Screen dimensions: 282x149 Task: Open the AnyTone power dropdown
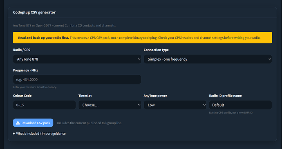click(175, 105)
